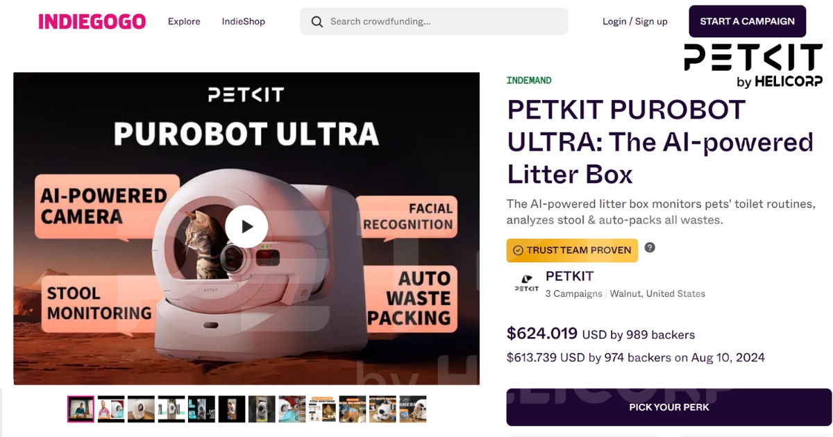Viewport: 833px width, 437px height.
Task: Select the first highlighted gallery thumbnail
Action: click(81, 409)
